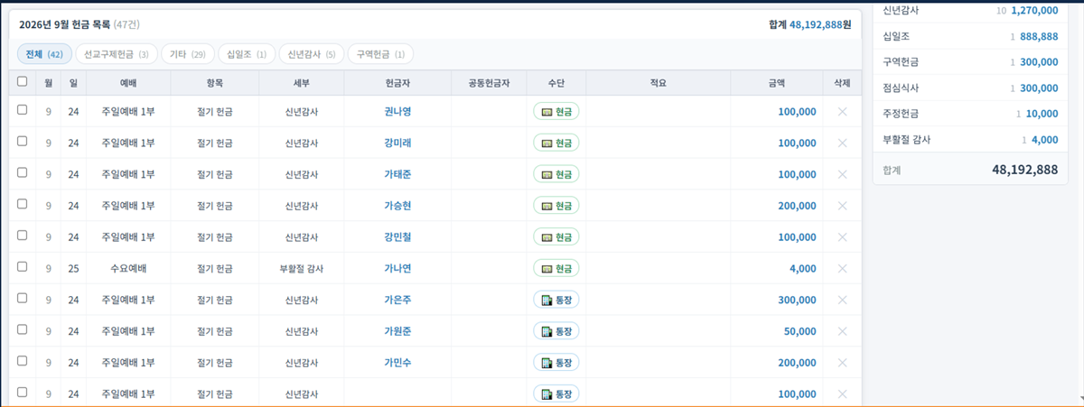1084x407 pixels.
Task: Switch to 신년감사 (5) filter tab
Action: point(312,54)
